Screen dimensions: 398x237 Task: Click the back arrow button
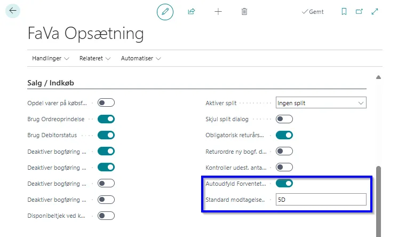pos(13,11)
